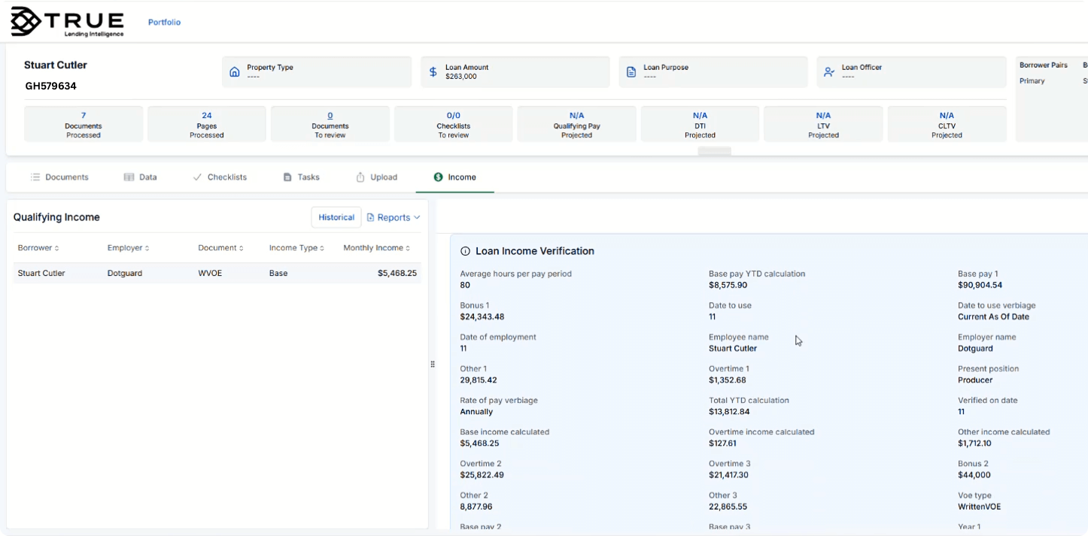Screen dimensions: 1088x536
Task: Click the Tasks document icon
Action: [x=287, y=177]
